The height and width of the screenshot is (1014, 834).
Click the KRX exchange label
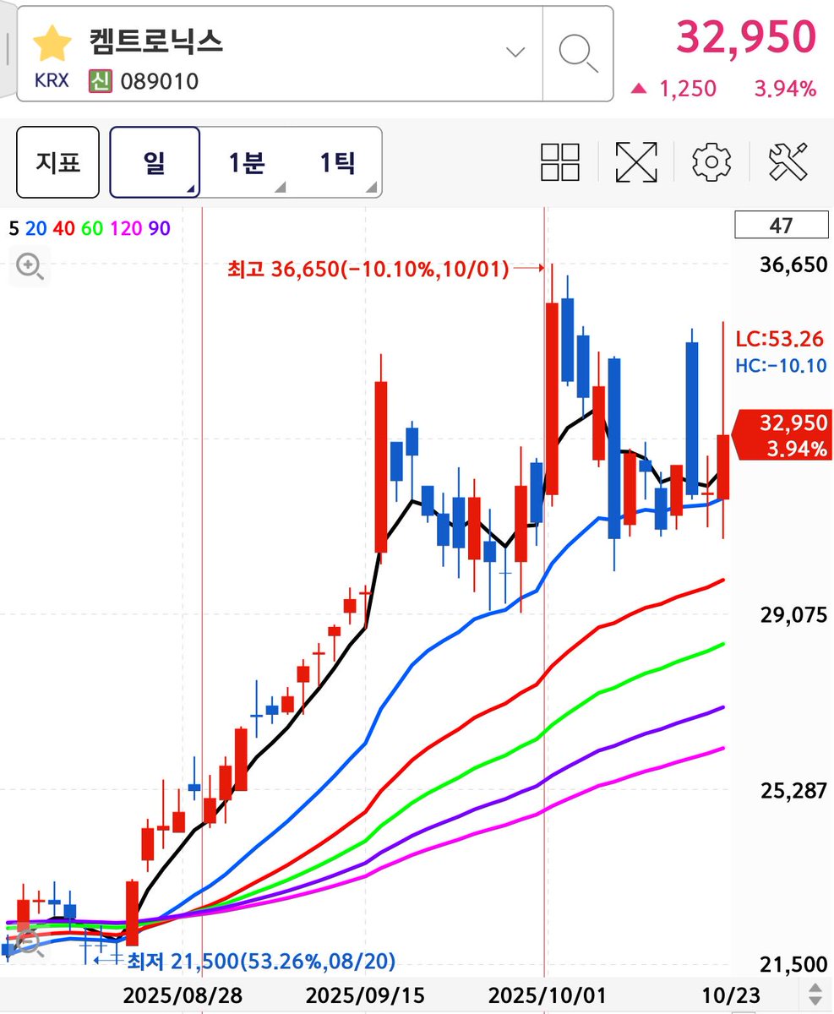52,82
